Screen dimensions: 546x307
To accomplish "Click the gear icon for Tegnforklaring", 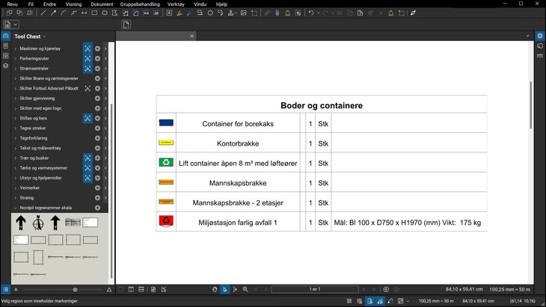I will click(x=97, y=138).
